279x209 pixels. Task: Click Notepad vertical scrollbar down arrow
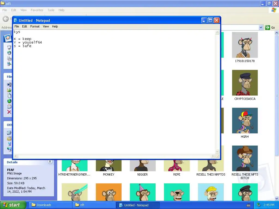[x=217, y=152]
